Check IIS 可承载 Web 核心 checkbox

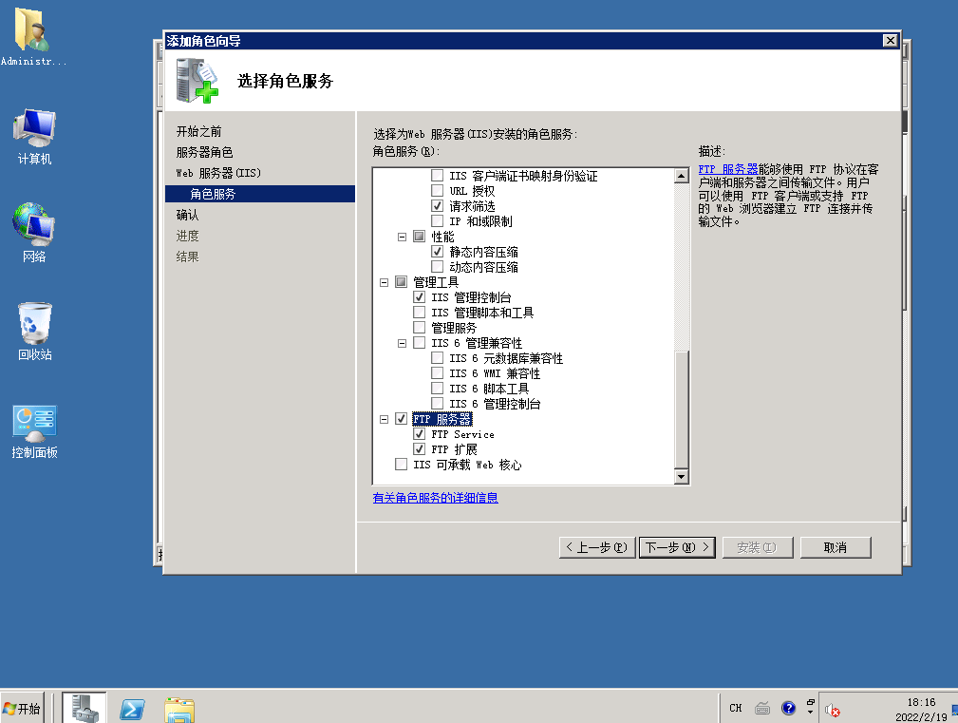[401, 465]
